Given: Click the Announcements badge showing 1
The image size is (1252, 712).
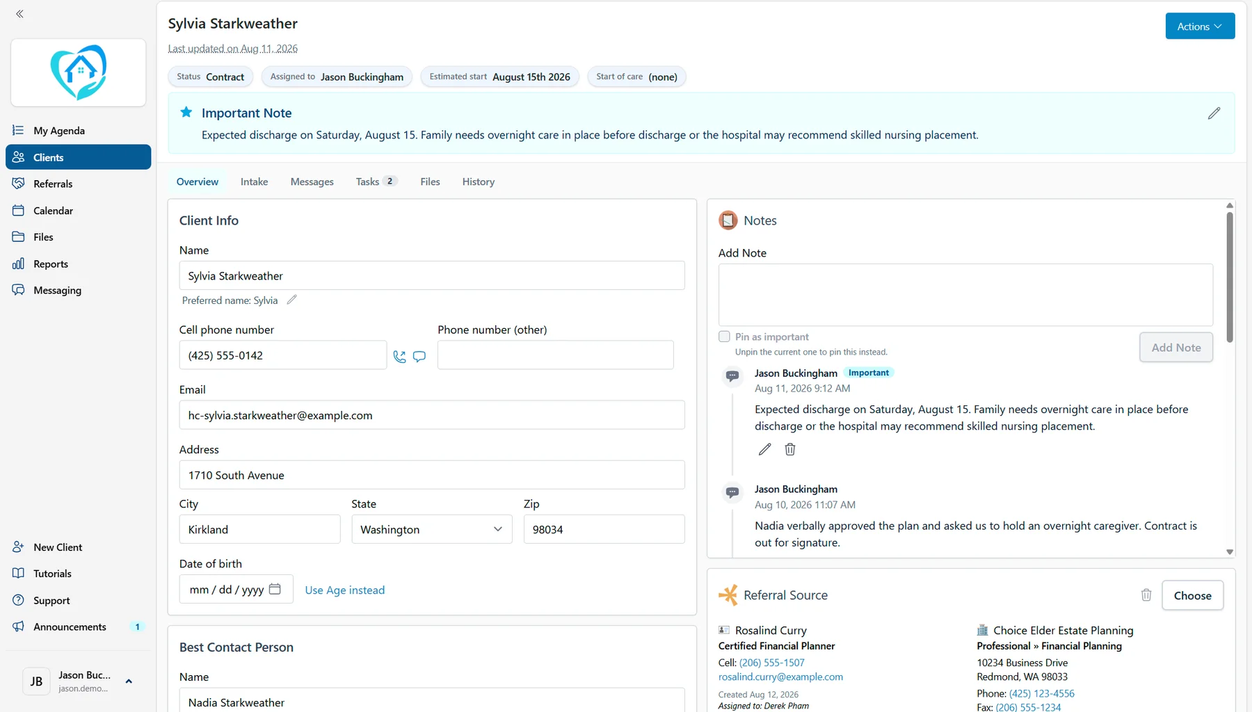Looking at the screenshot, I should pyautogui.click(x=137, y=626).
